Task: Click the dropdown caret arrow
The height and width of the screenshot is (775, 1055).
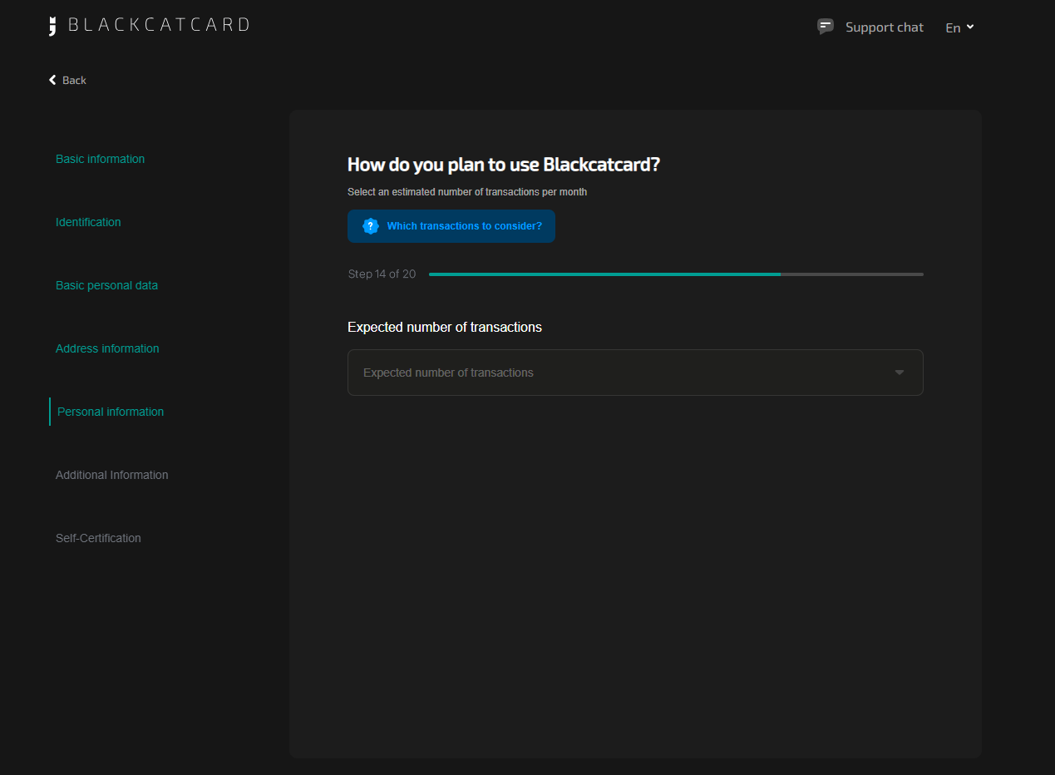Action: (x=900, y=373)
